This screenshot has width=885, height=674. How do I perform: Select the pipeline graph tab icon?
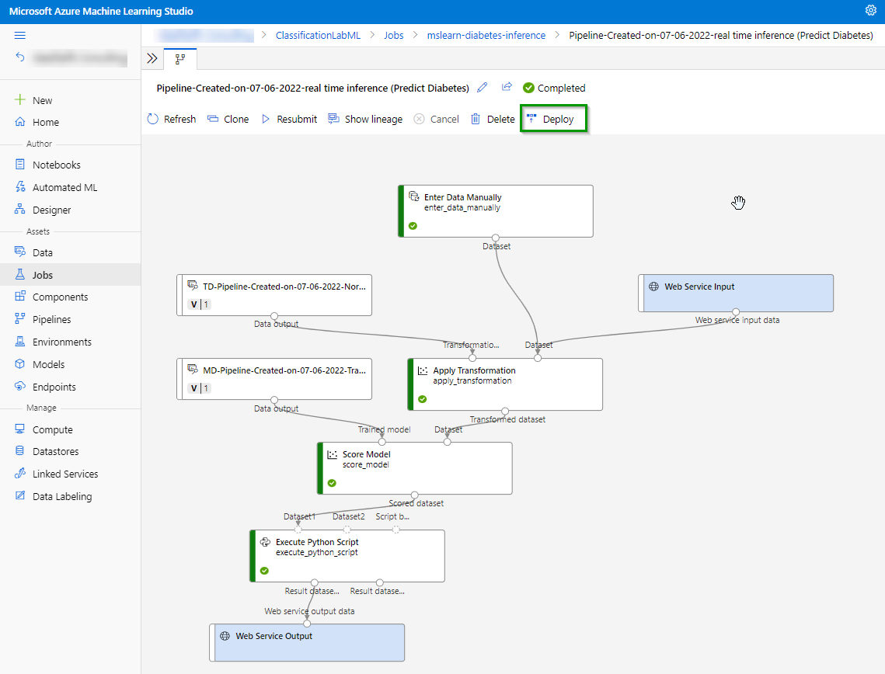pos(180,59)
